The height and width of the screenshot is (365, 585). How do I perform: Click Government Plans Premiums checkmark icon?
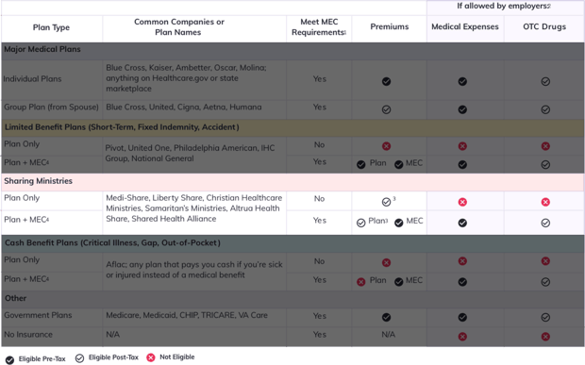[386, 317]
